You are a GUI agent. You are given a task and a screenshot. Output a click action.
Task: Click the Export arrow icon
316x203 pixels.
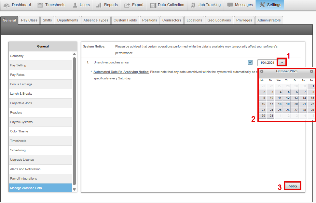pos(127,5)
